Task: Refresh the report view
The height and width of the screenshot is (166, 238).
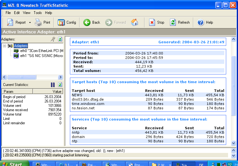Action: coord(180,22)
